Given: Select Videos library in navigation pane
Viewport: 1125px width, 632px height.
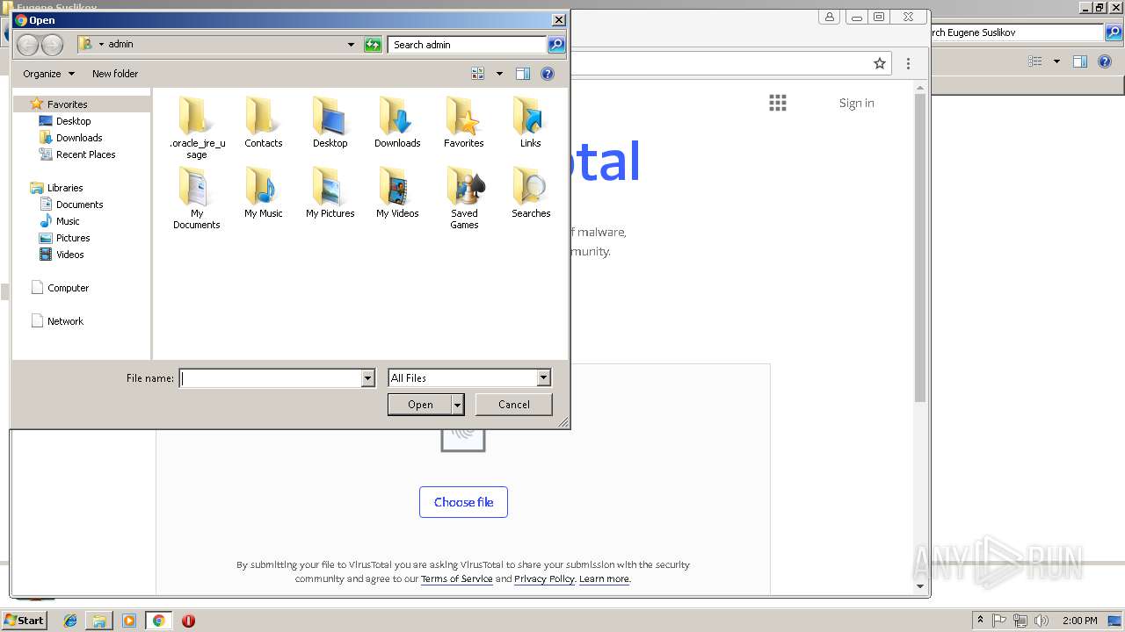Looking at the screenshot, I should [69, 255].
